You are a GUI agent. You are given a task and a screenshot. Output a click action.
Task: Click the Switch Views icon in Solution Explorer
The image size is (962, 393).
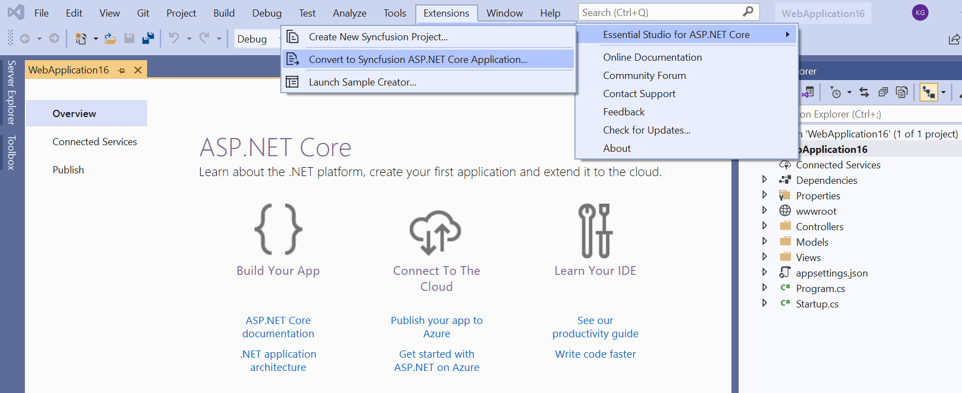(808, 92)
